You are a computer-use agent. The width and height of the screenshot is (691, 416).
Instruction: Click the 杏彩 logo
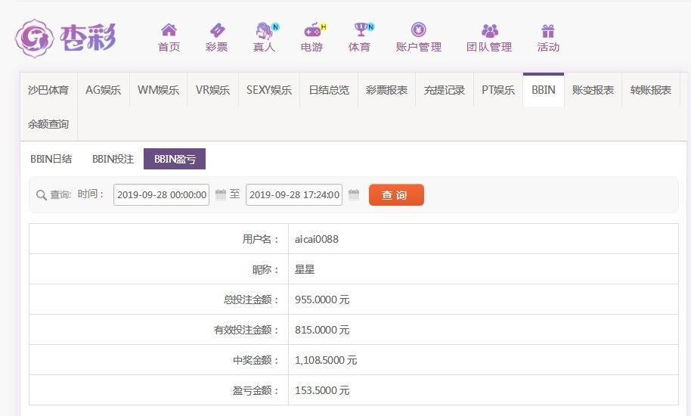pyautogui.click(x=65, y=39)
